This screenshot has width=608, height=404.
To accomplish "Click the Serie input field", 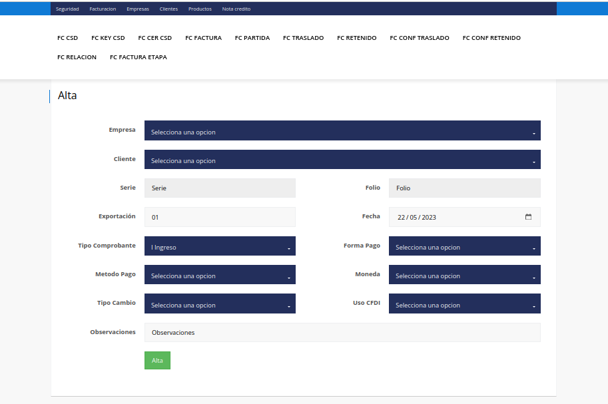I will tap(220, 188).
